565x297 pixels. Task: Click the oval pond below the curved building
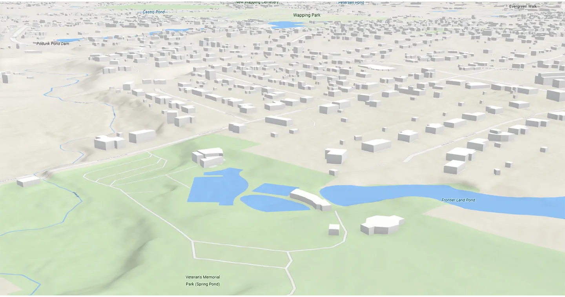[x=271, y=203]
